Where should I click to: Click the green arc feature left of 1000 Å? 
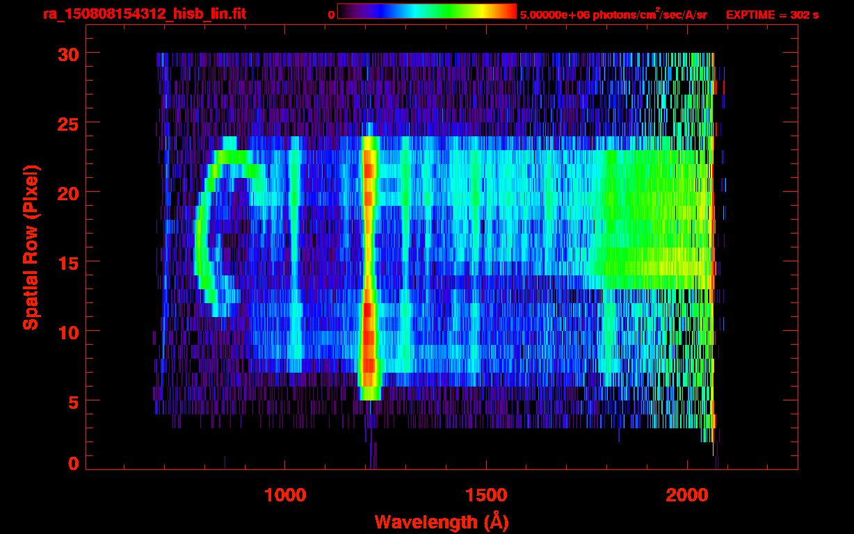199,236
